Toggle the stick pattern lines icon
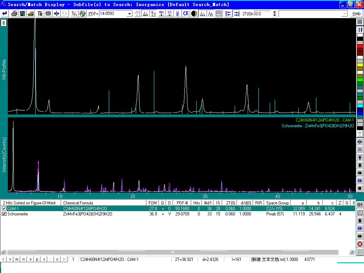 pyautogui.click(x=145, y=14)
